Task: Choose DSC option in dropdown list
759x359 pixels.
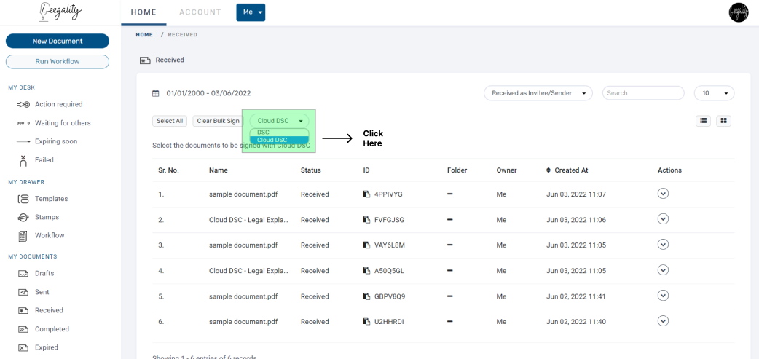Action: (279, 132)
